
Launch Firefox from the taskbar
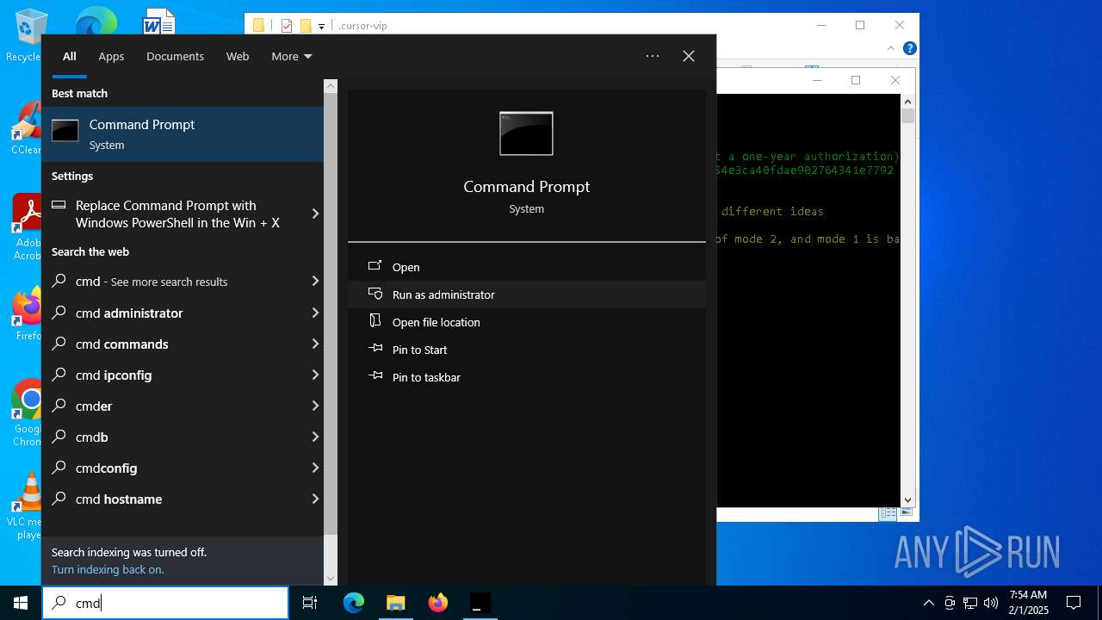tap(437, 603)
